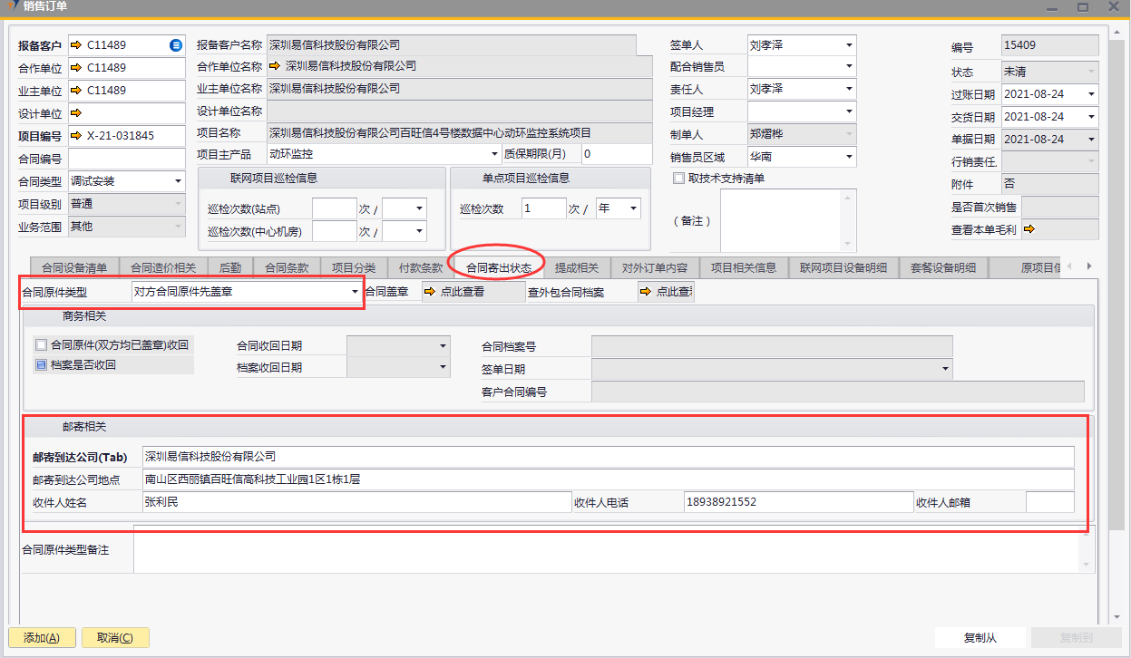The image size is (1131, 658).
Task: Expand the 合同类型 dropdown
Action: (x=178, y=181)
